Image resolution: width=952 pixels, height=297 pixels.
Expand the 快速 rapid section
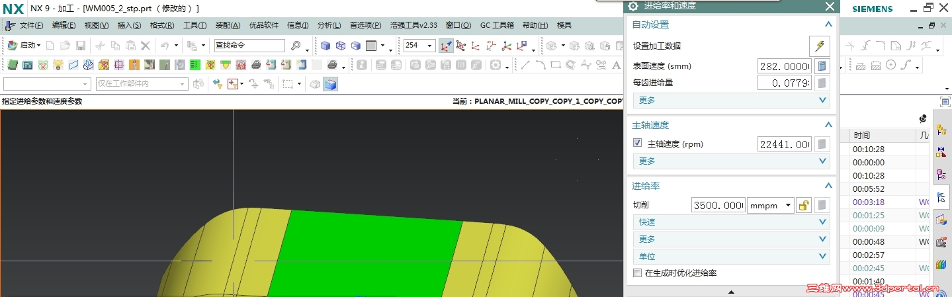731,222
